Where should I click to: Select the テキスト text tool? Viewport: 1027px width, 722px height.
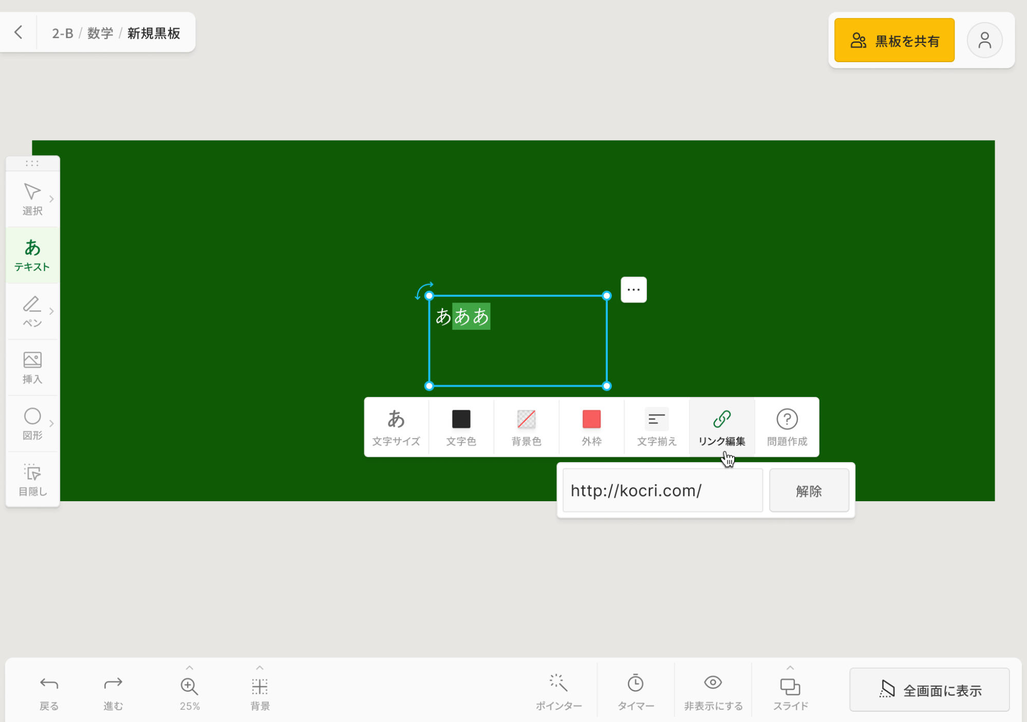(x=32, y=255)
